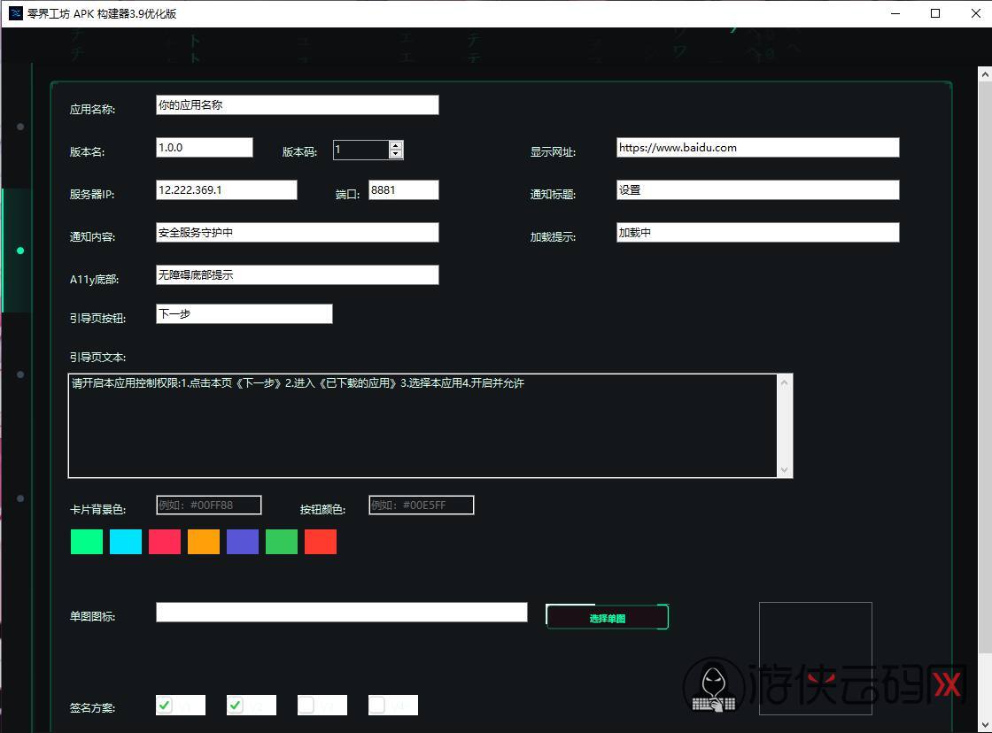The image size is (992, 733).
Task: Enable the V4 signature scheme checkbox
Action: [377, 706]
